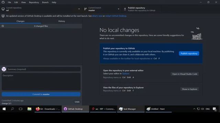
Task: Click the update notification banner icon
Action: click(3, 16)
